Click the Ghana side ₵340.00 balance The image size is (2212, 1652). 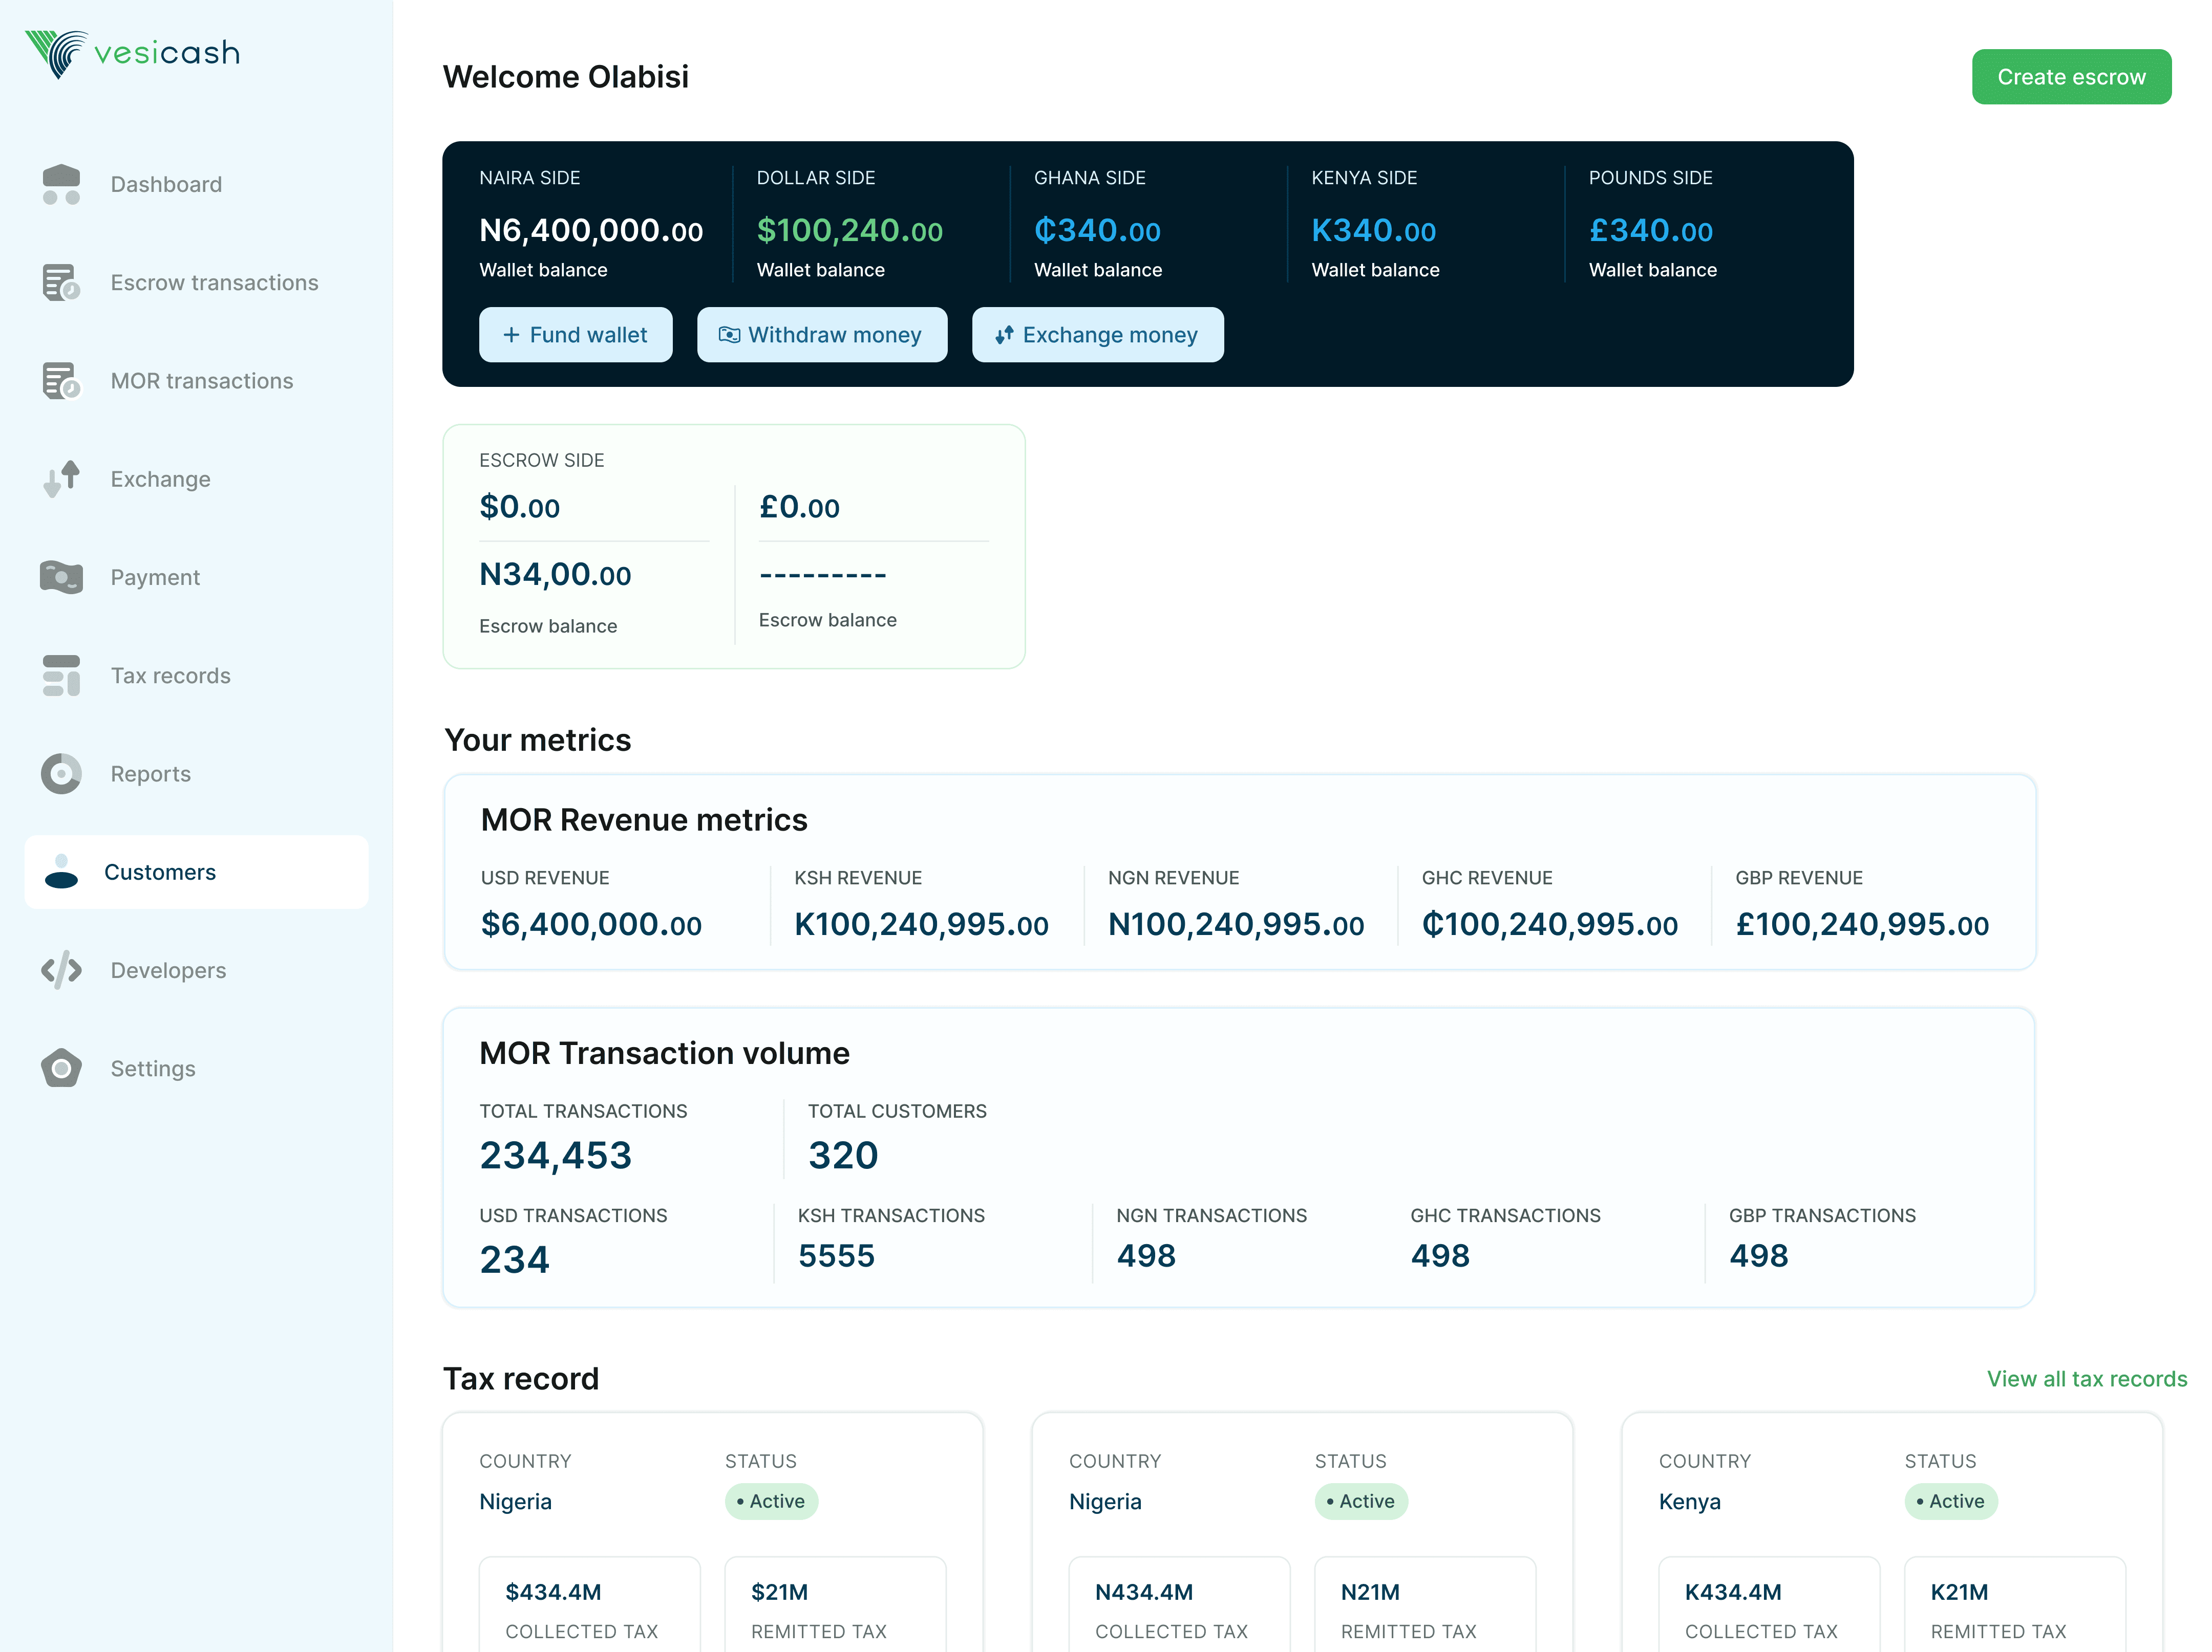[x=1097, y=231]
